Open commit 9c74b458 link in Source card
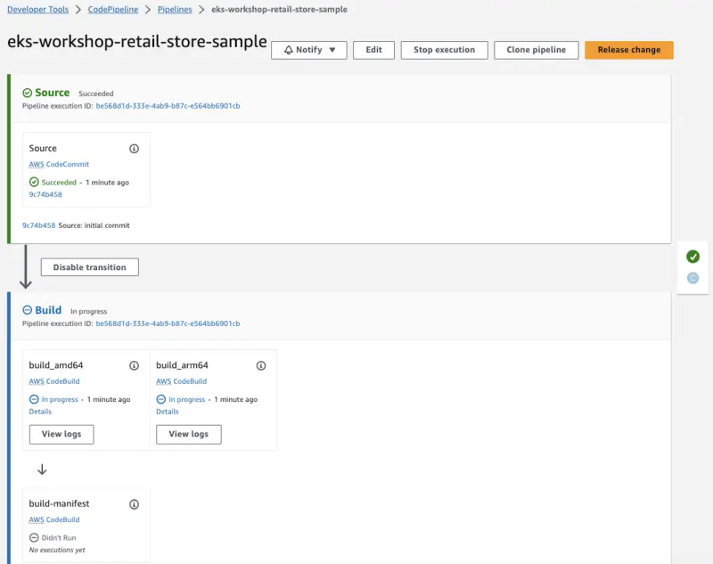This screenshot has height=564, width=713. [45, 194]
